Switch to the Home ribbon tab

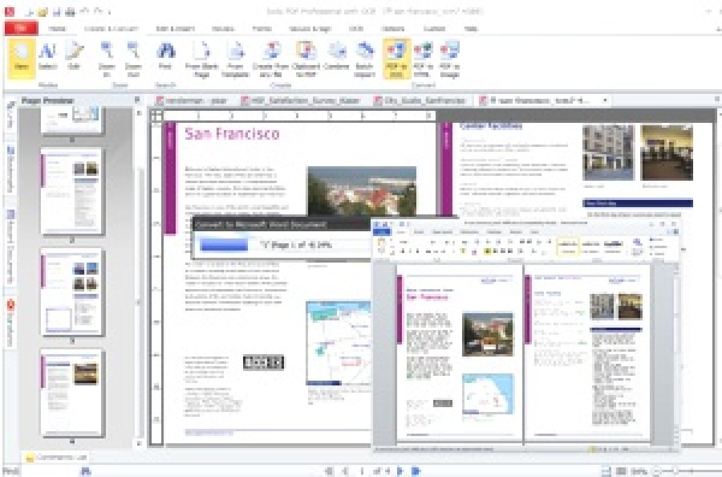58,28
